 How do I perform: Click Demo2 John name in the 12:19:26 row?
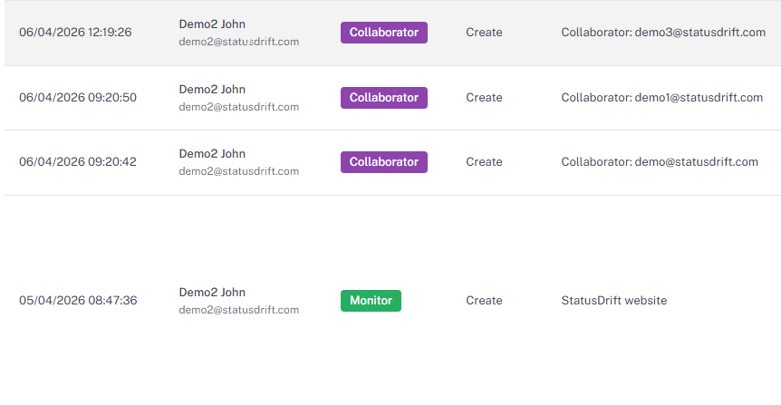tap(212, 24)
